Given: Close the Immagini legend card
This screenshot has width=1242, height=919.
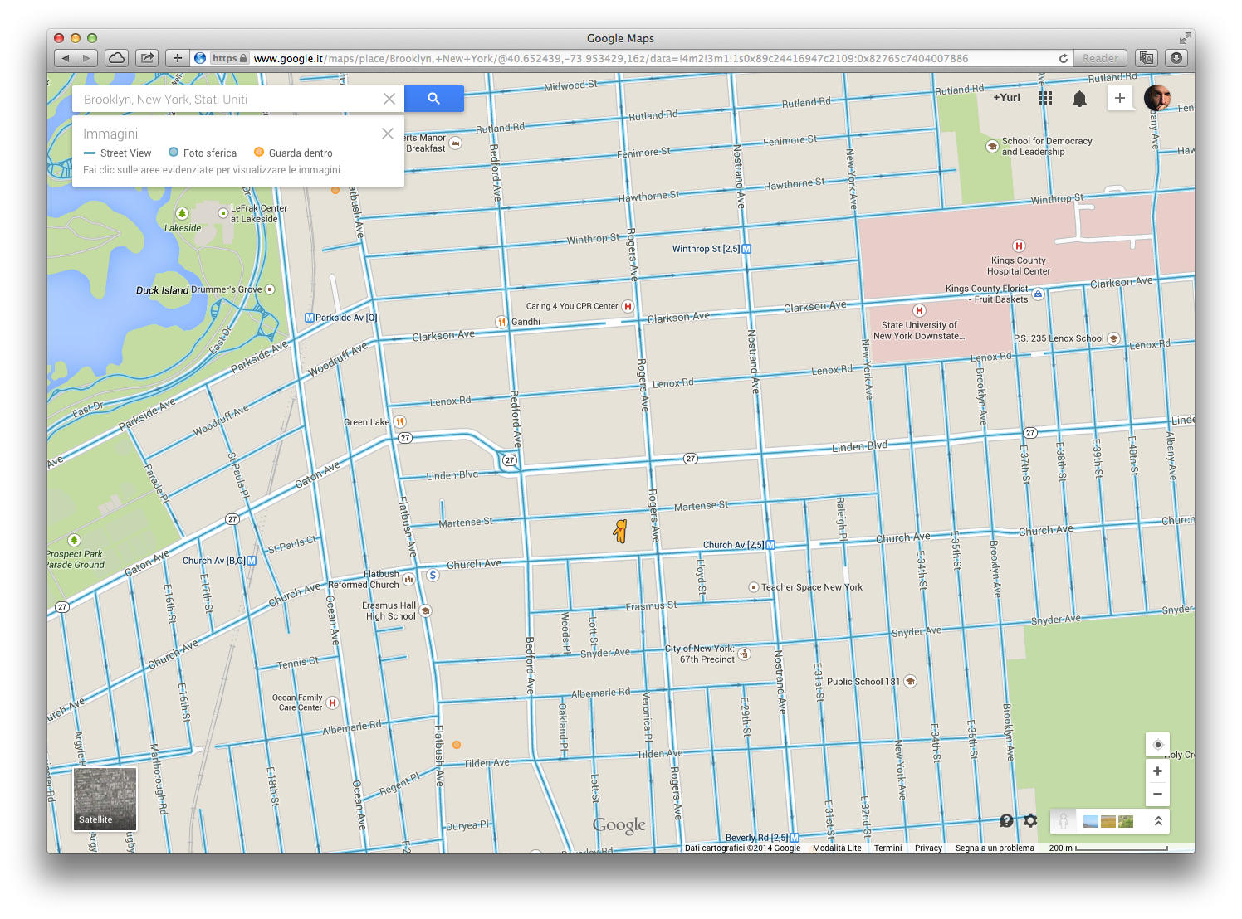Looking at the screenshot, I should [387, 134].
